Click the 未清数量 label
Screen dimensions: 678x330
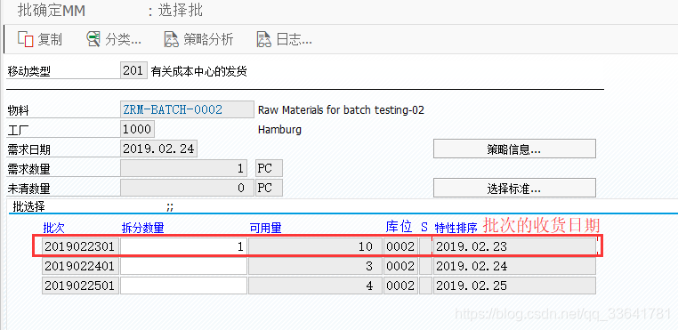[29, 189]
